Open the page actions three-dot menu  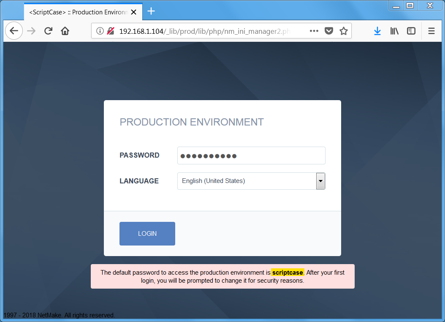[314, 31]
